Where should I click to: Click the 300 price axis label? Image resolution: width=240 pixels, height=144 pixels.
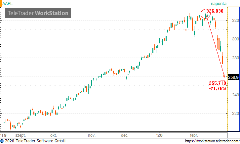[235, 39]
